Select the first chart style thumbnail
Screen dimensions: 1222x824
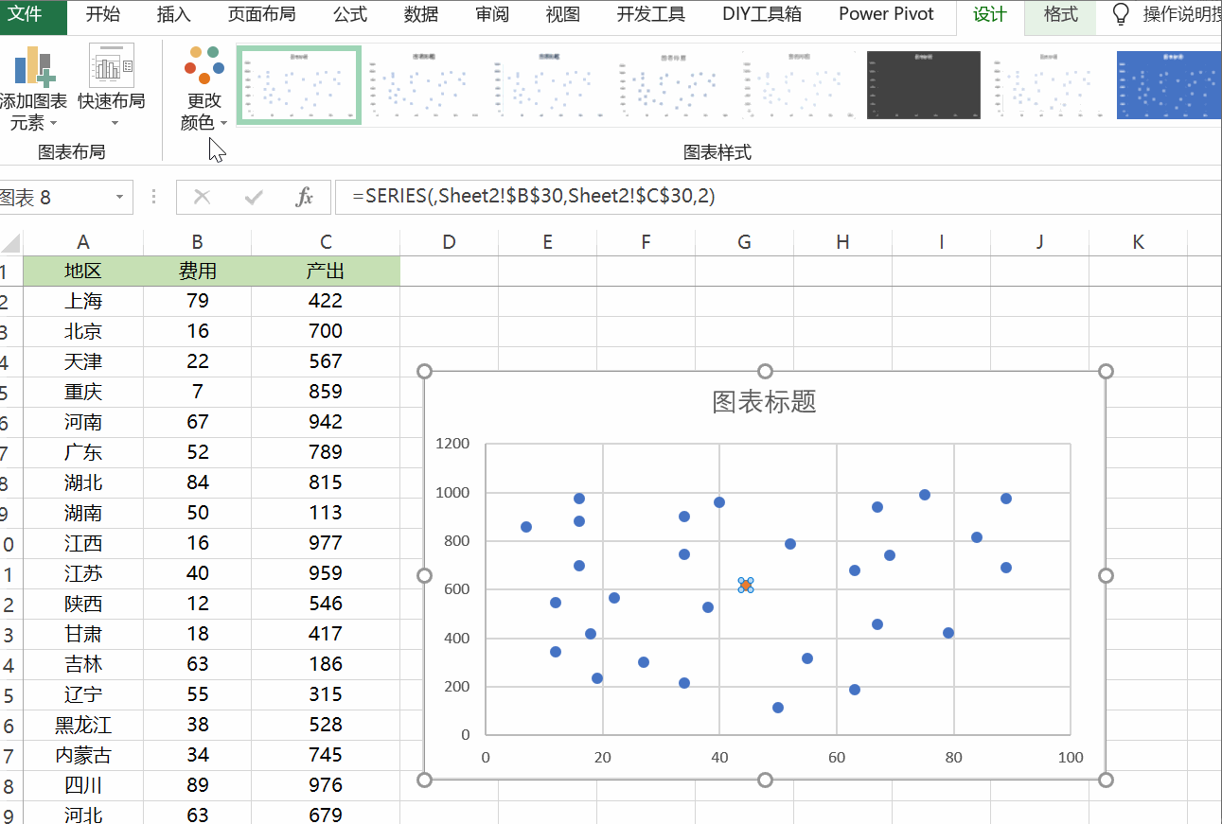[x=298, y=84]
